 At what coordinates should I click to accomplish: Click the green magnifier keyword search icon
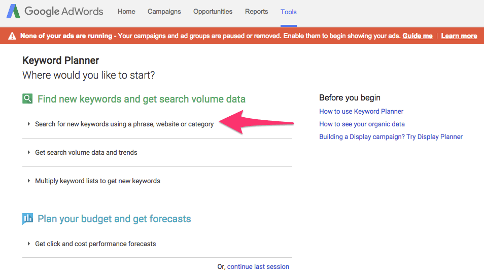[x=27, y=99]
